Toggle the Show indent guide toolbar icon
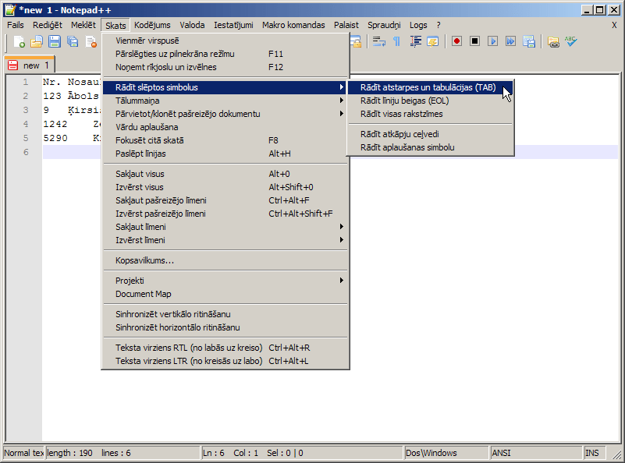625x463 pixels. 415,41
